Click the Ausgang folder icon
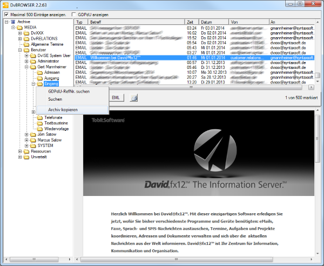Image resolution: width=324 pixels, height=266 pixels. click(x=39, y=78)
